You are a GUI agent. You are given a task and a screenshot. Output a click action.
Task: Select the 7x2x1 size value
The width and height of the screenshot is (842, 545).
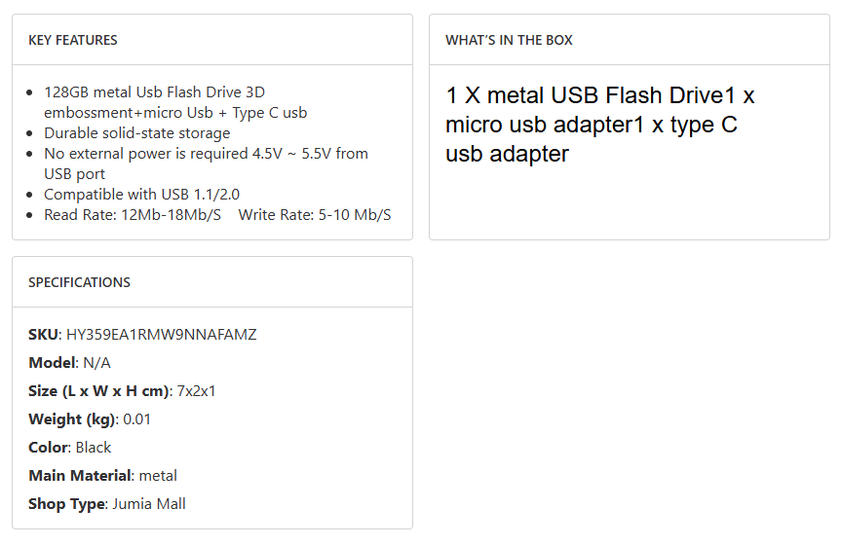point(196,391)
